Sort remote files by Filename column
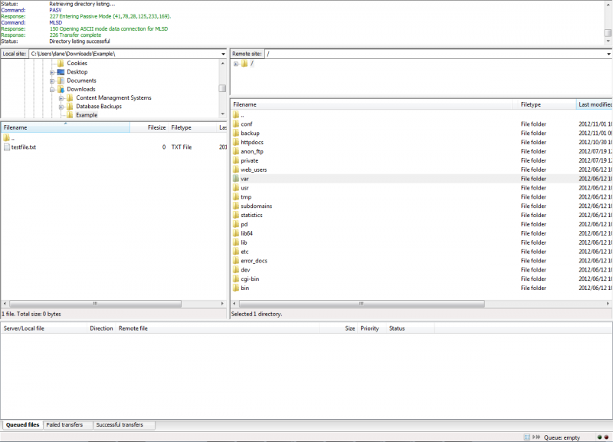The height and width of the screenshot is (442, 613). coord(372,104)
